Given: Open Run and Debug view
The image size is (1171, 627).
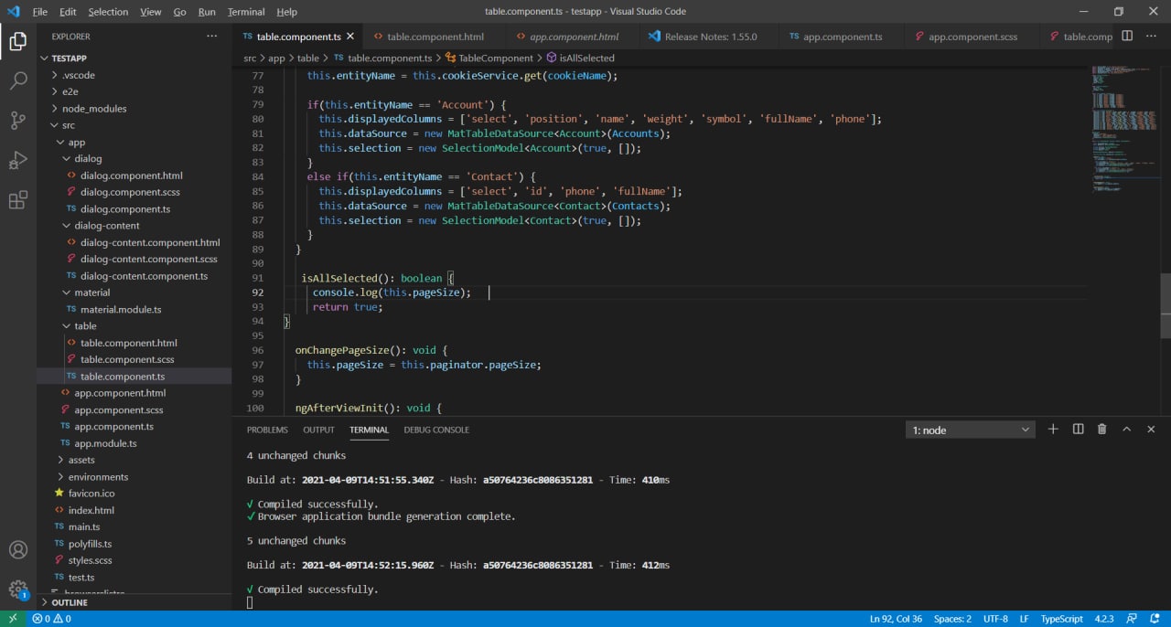Looking at the screenshot, I should [18, 161].
